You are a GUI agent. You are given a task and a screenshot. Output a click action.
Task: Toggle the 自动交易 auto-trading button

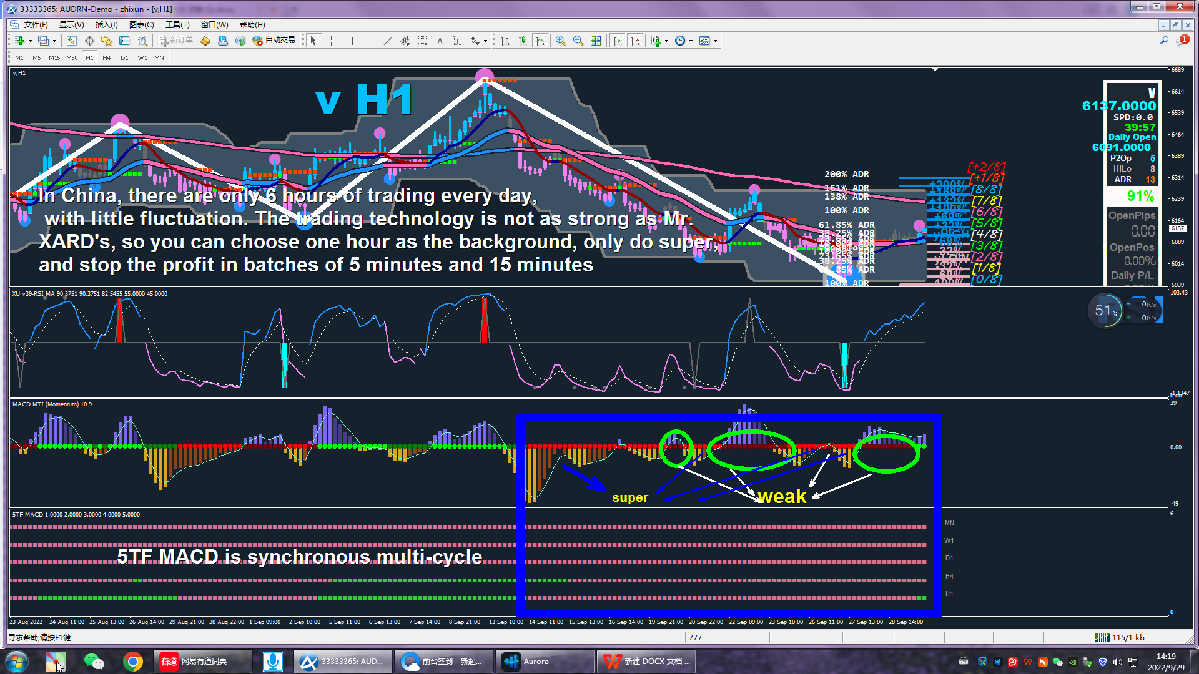pyautogui.click(x=274, y=41)
